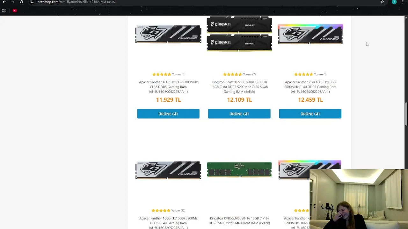Image resolution: width=408 pixels, height=229 pixels.
Task: Click the 11.929 TL price
Action: click(x=168, y=100)
